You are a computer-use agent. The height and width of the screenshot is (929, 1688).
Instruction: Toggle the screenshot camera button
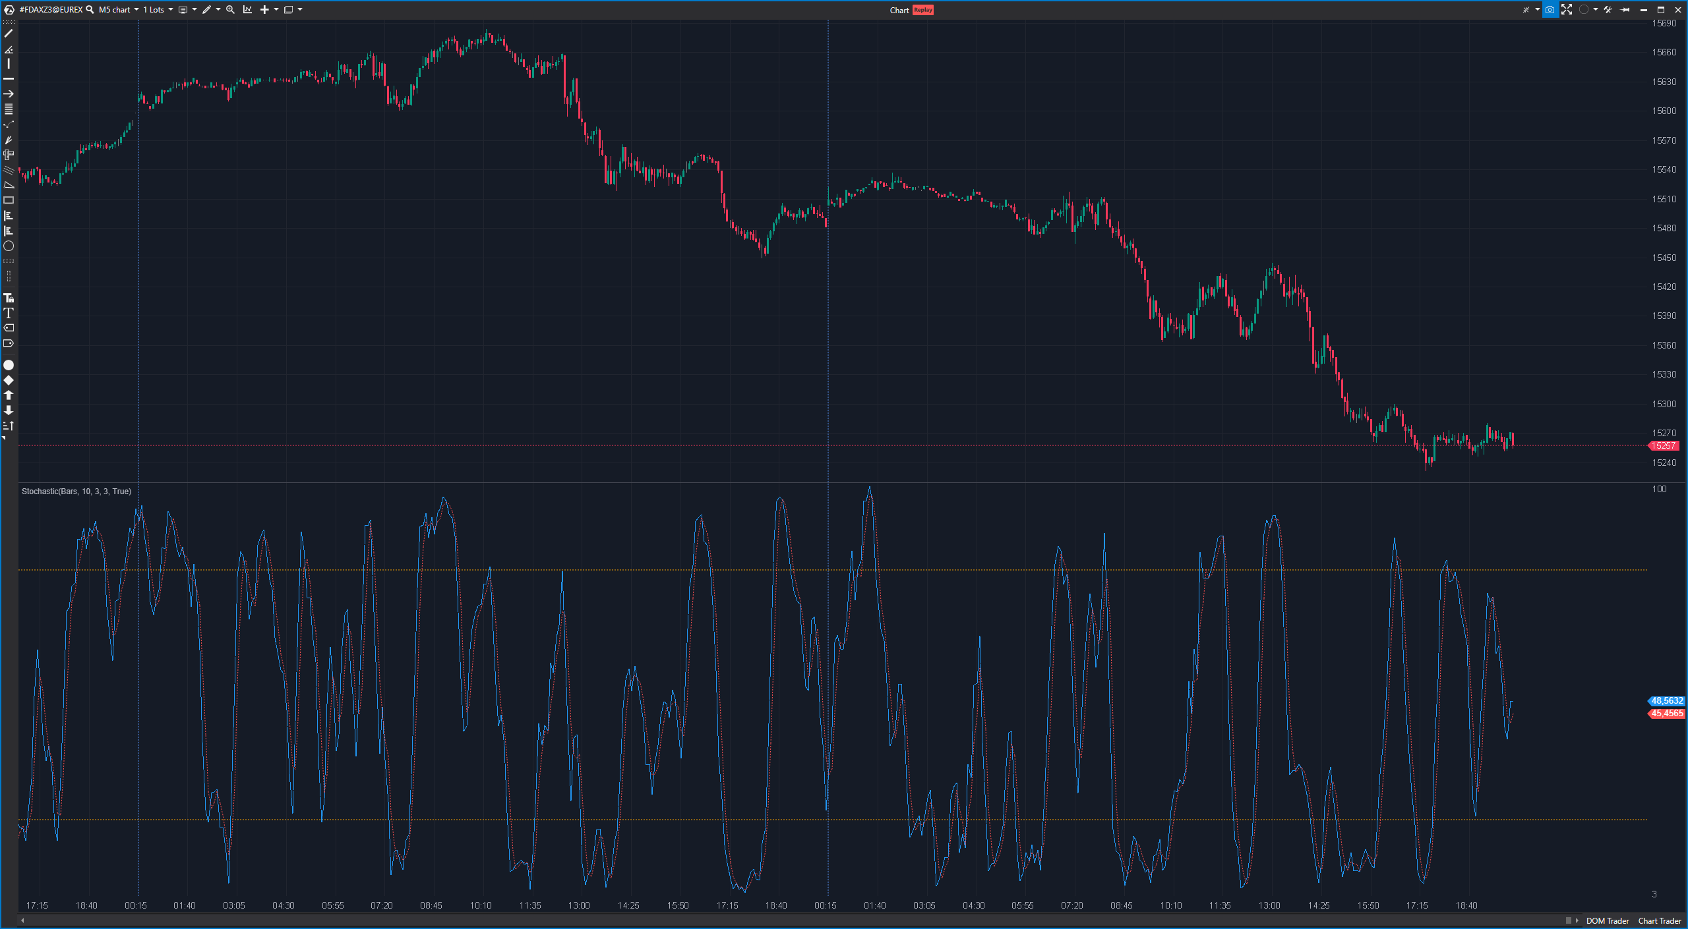pyautogui.click(x=1550, y=10)
